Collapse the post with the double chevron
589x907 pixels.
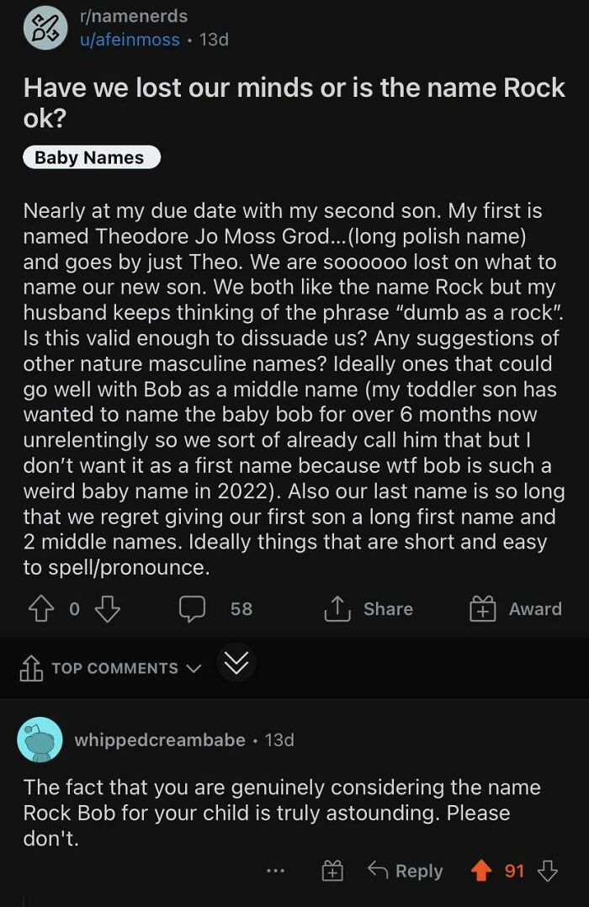click(236, 663)
